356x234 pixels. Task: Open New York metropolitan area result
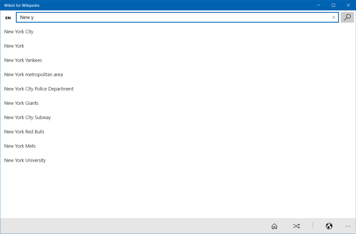point(34,75)
